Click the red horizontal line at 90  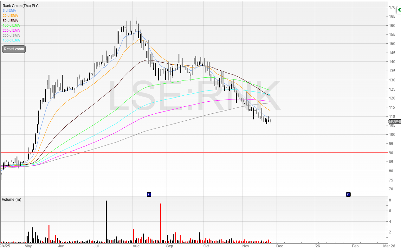[193, 153]
